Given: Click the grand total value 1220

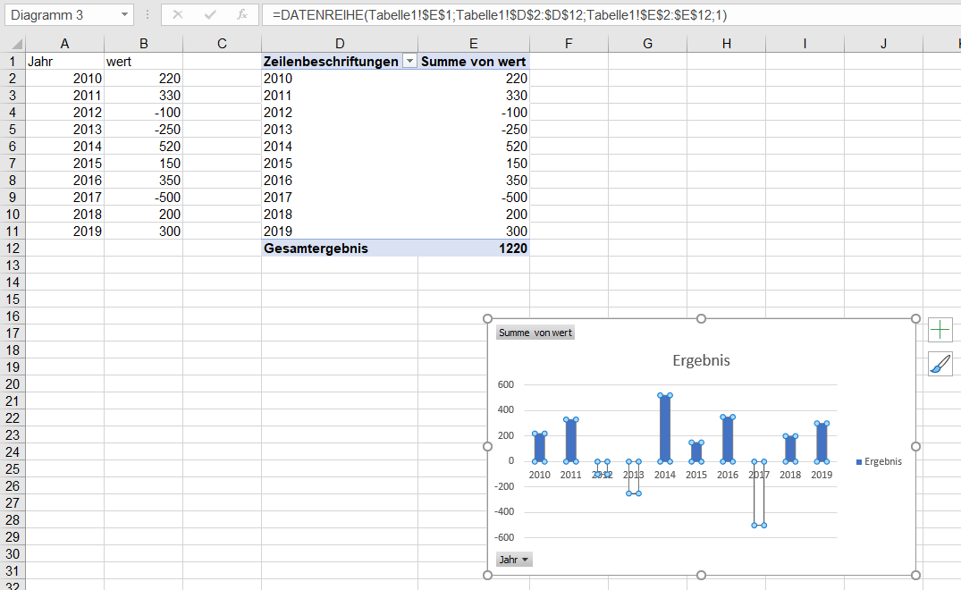Looking at the screenshot, I should pyautogui.click(x=473, y=249).
